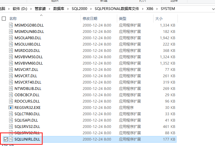
Task: Open chevron after 管家婆 in path
Action: pos(49,9)
